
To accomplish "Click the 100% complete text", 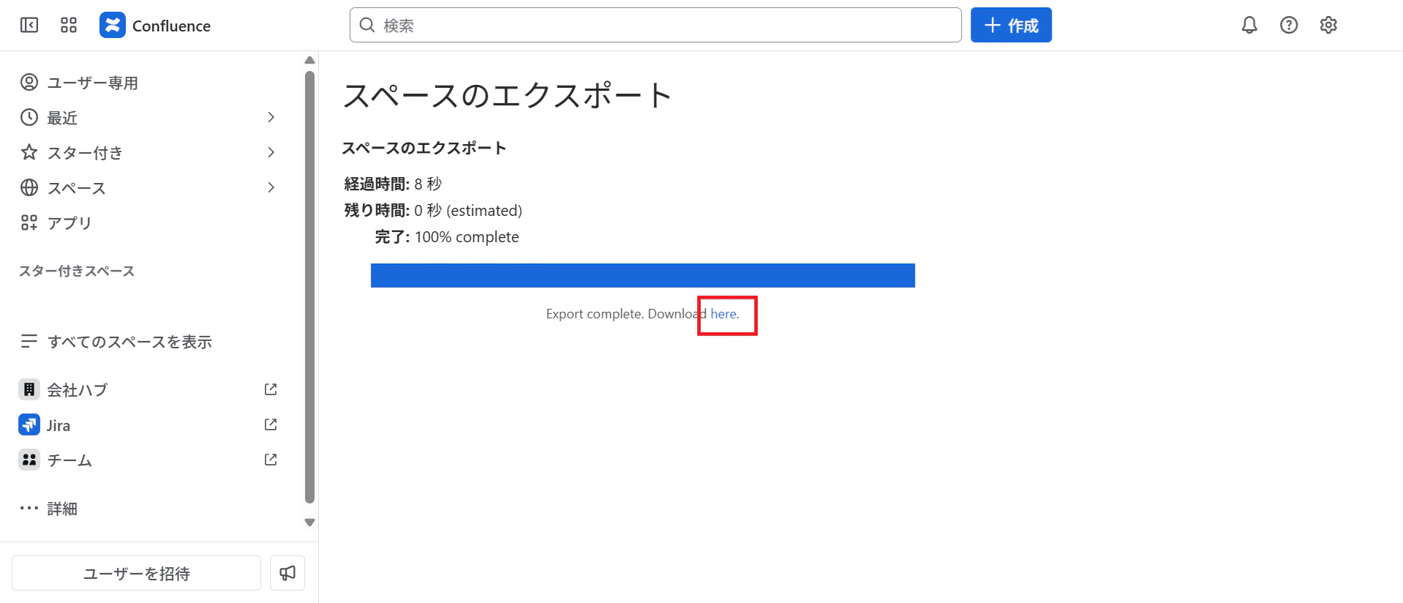I will [467, 237].
